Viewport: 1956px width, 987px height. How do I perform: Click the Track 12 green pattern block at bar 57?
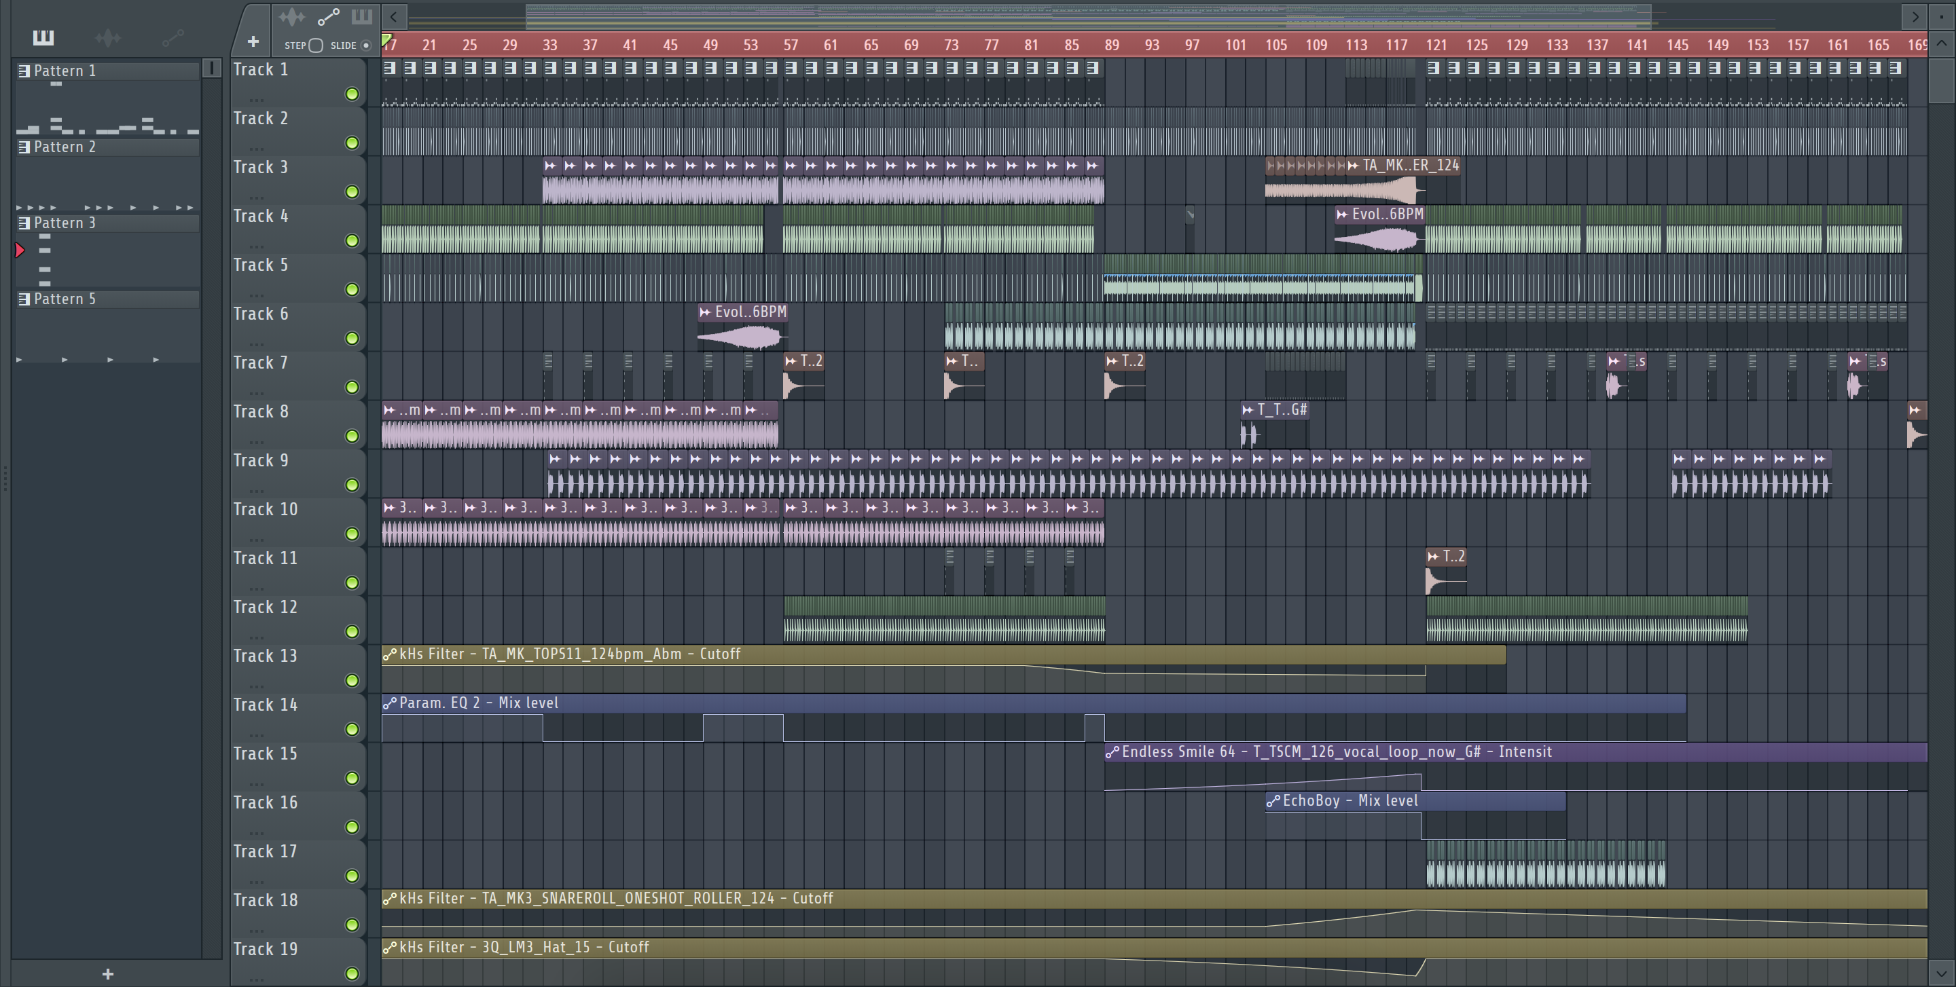[944, 619]
